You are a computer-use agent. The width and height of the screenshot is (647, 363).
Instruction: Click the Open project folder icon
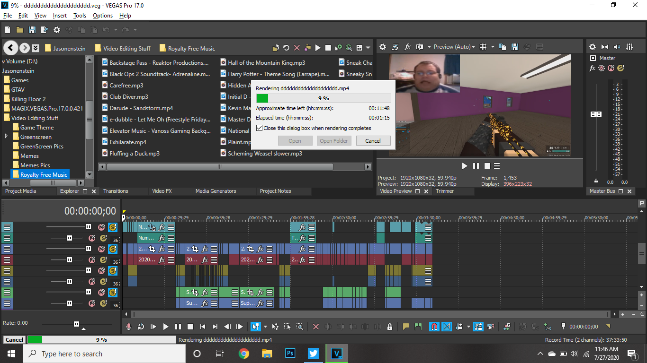tap(20, 30)
